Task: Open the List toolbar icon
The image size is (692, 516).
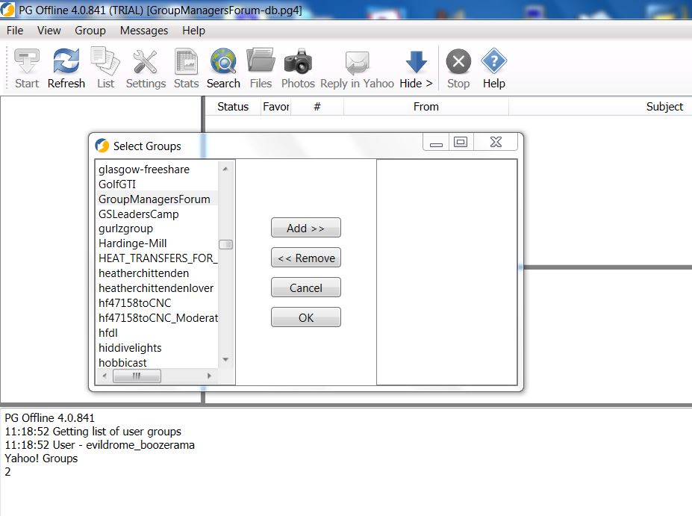Action: click(105, 61)
